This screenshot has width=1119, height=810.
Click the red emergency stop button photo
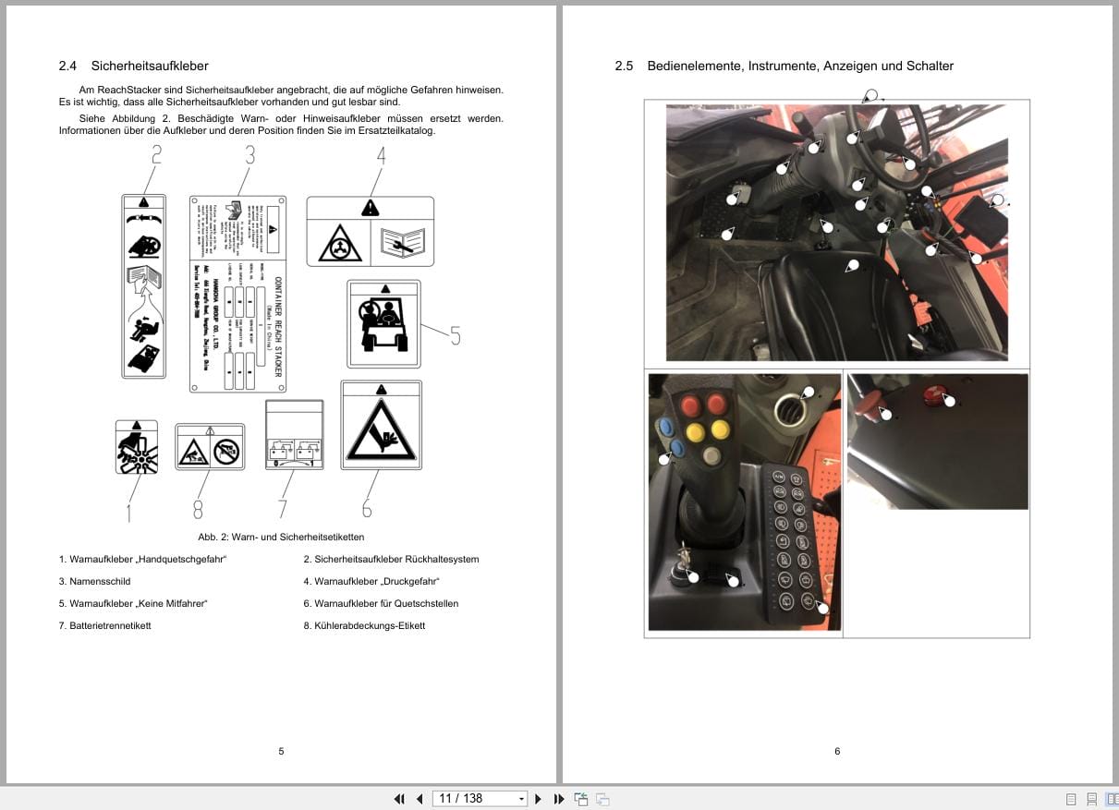click(937, 441)
